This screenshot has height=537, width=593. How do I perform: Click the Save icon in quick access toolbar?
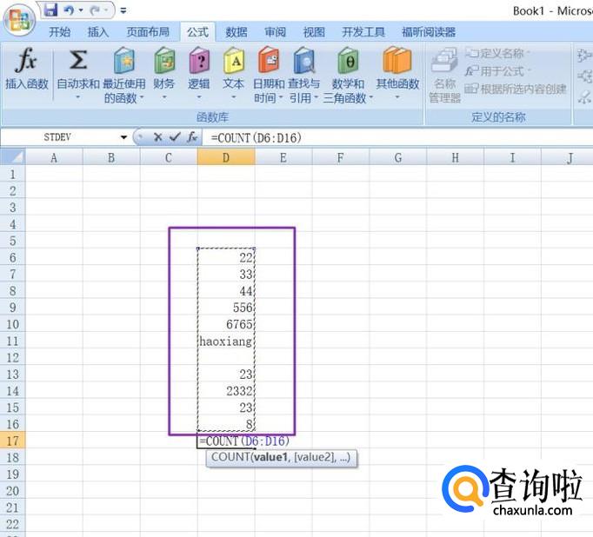(x=50, y=10)
